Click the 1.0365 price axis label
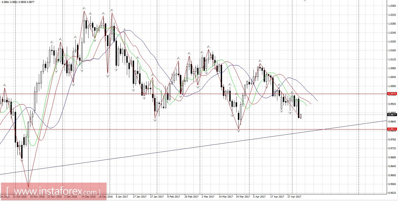This screenshot has height=201, width=398. point(392,6)
